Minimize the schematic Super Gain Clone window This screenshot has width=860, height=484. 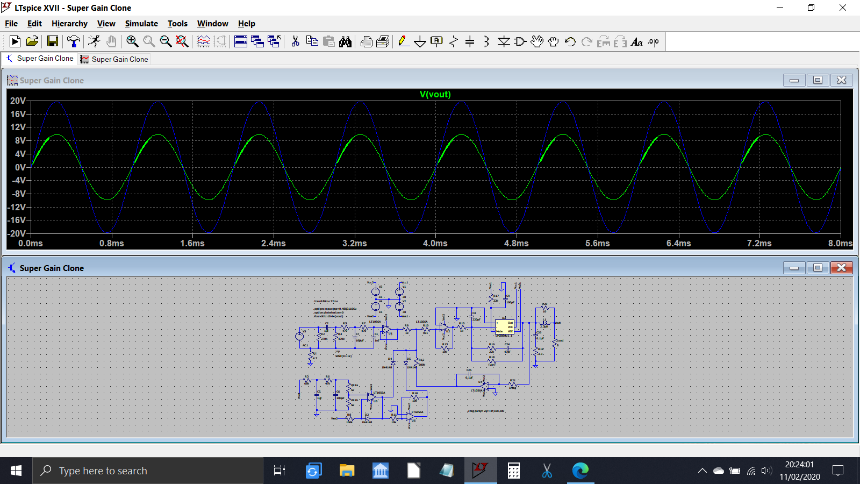(x=794, y=268)
